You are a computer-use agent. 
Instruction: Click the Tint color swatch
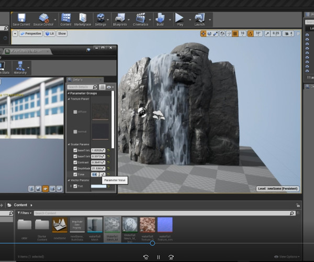[x=98, y=186]
